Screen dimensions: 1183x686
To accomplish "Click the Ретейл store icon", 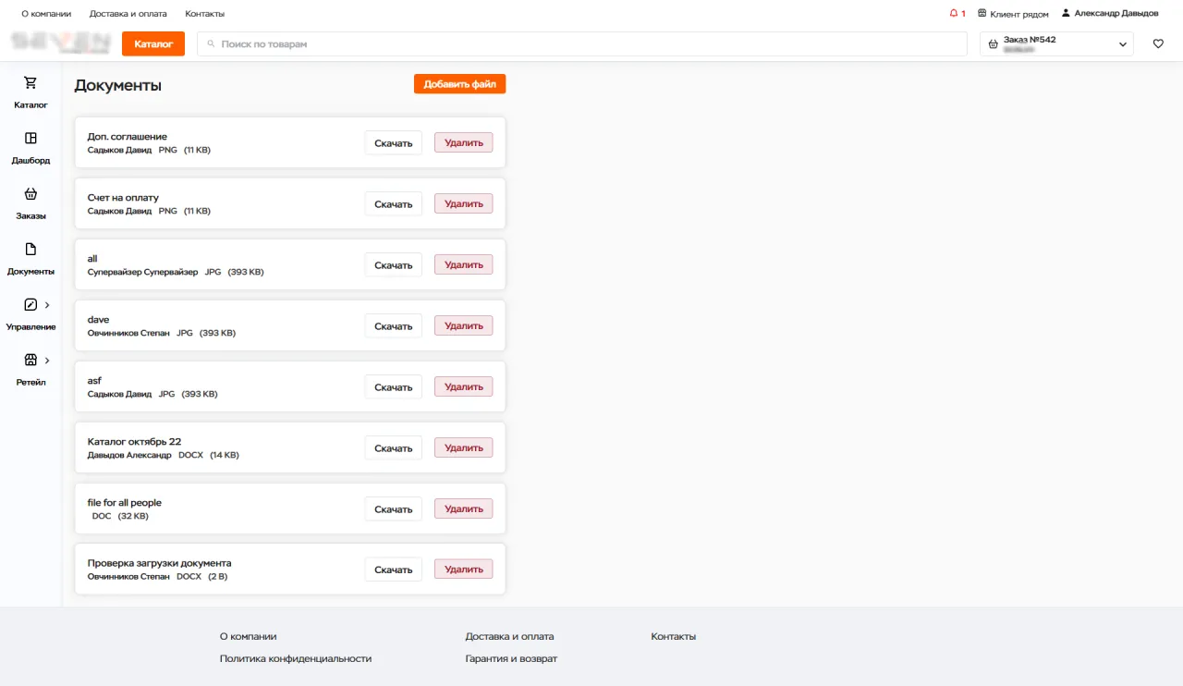I will click(x=30, y=361).
